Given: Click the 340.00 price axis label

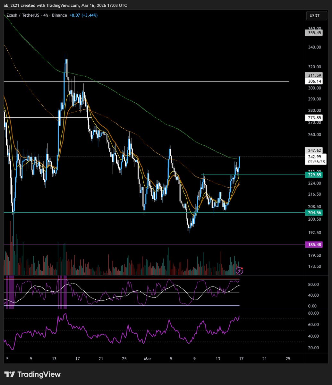Looking at the screenshot, I should point(314,47).
